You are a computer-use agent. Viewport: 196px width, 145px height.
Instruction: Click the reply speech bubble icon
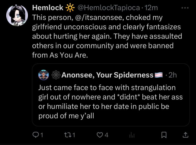point(35,135)
